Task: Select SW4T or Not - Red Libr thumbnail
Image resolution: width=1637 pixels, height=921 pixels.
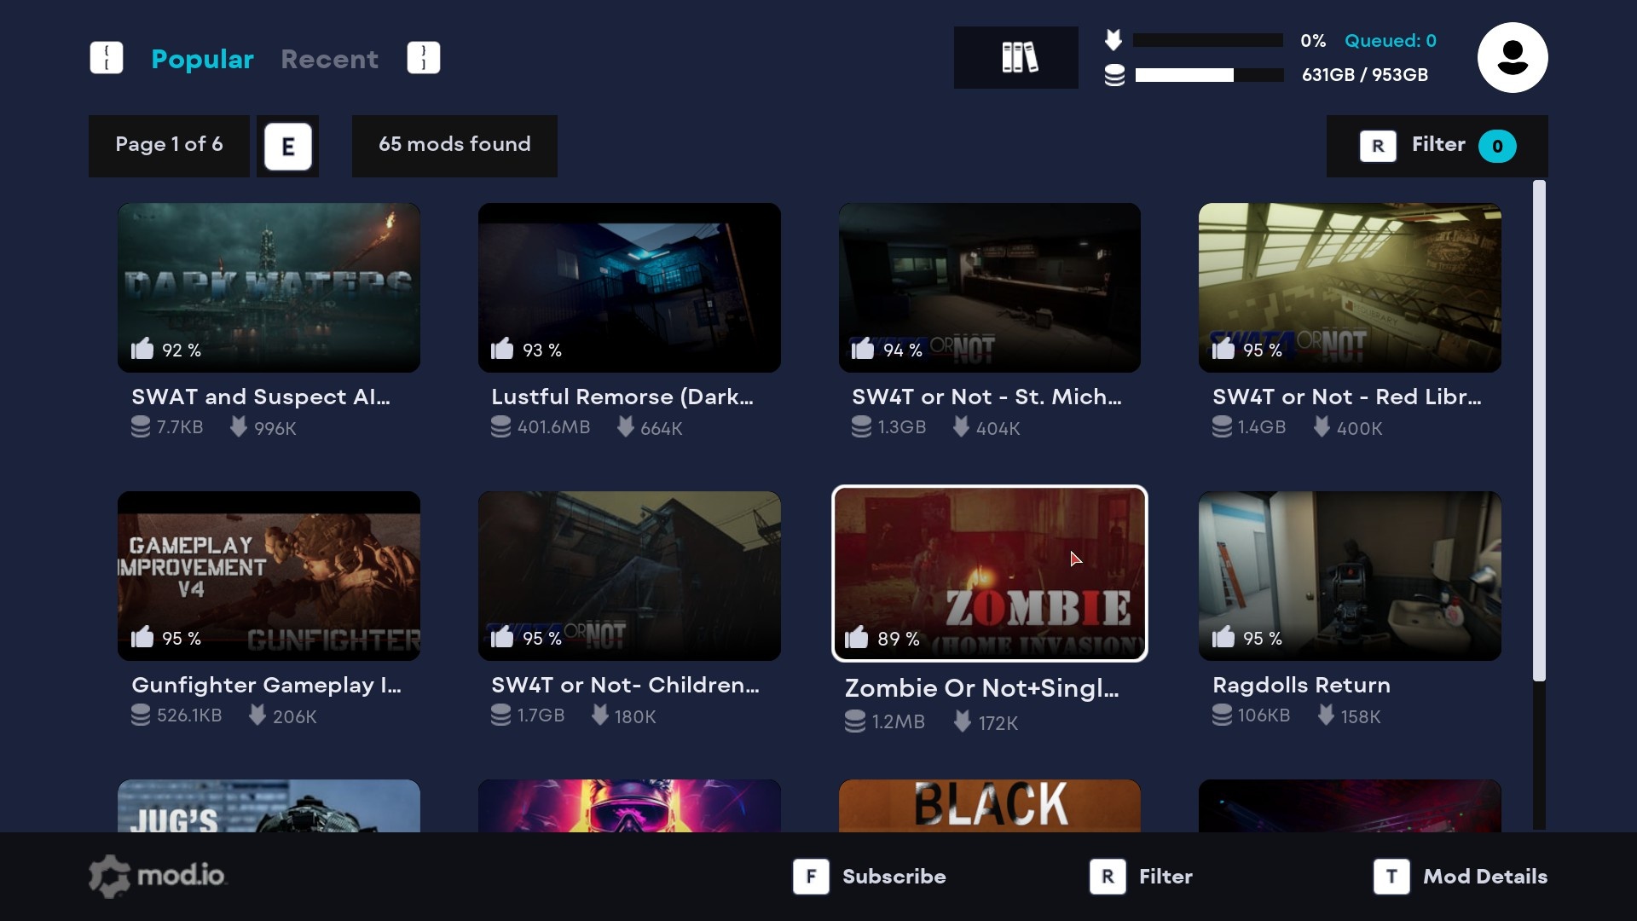Action: click(x=1350, y=287)
